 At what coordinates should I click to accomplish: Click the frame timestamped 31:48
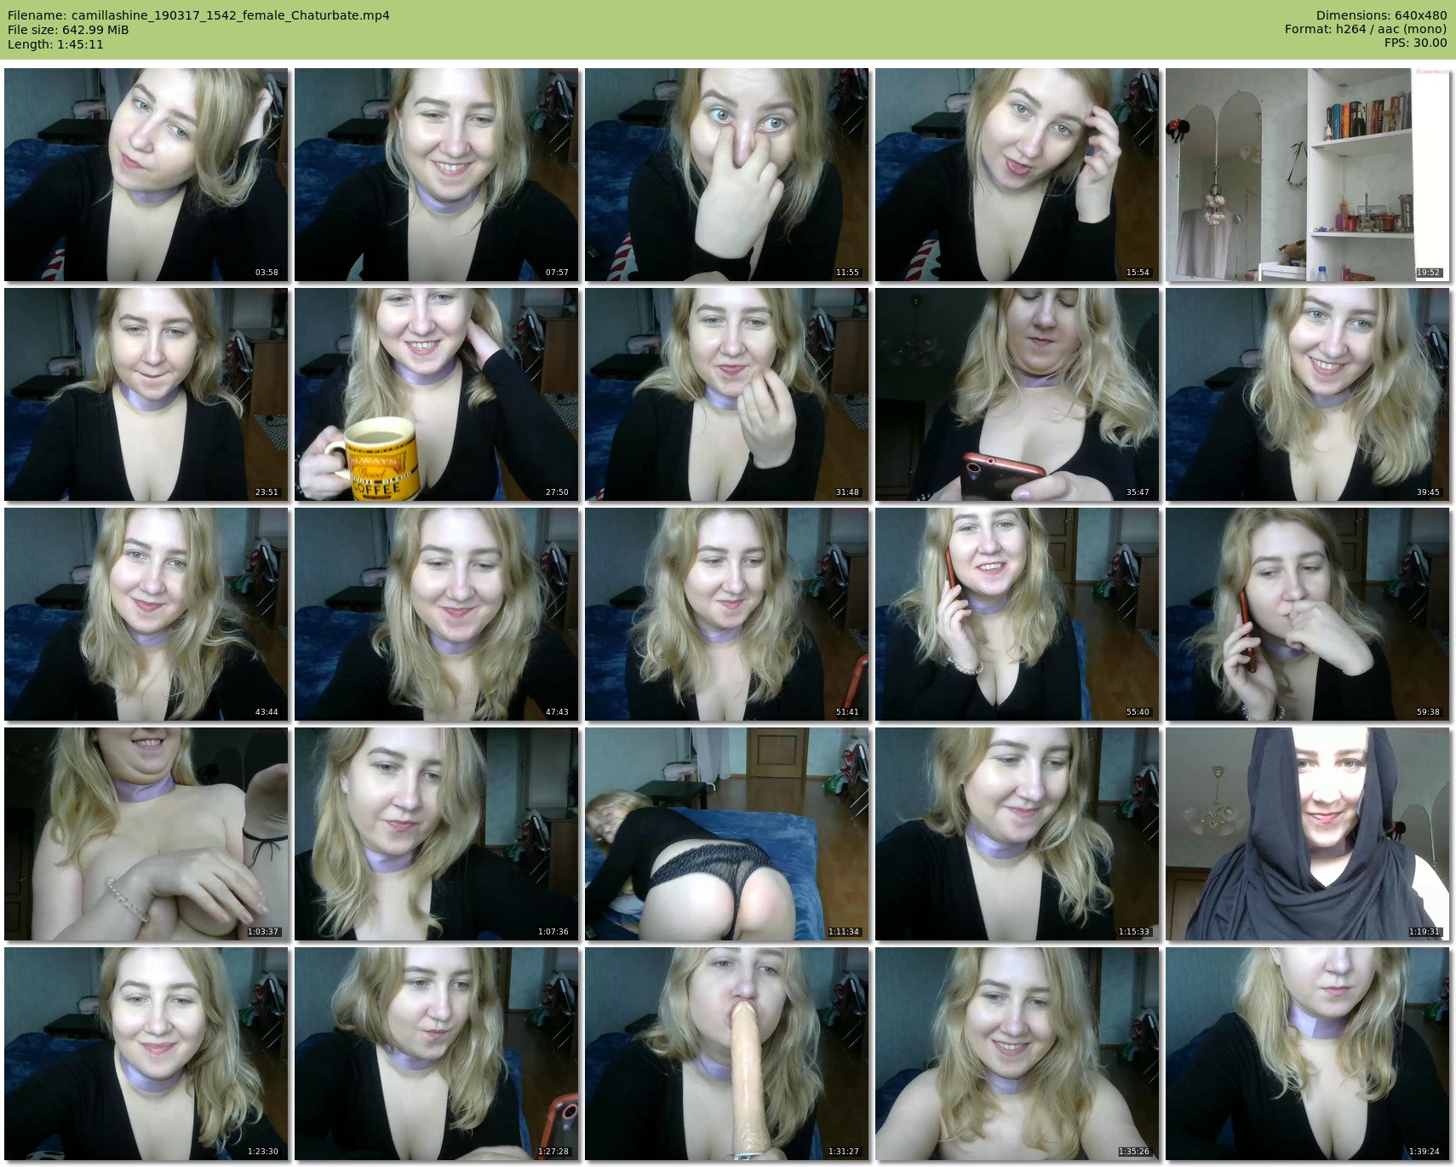tap(727, 394)
